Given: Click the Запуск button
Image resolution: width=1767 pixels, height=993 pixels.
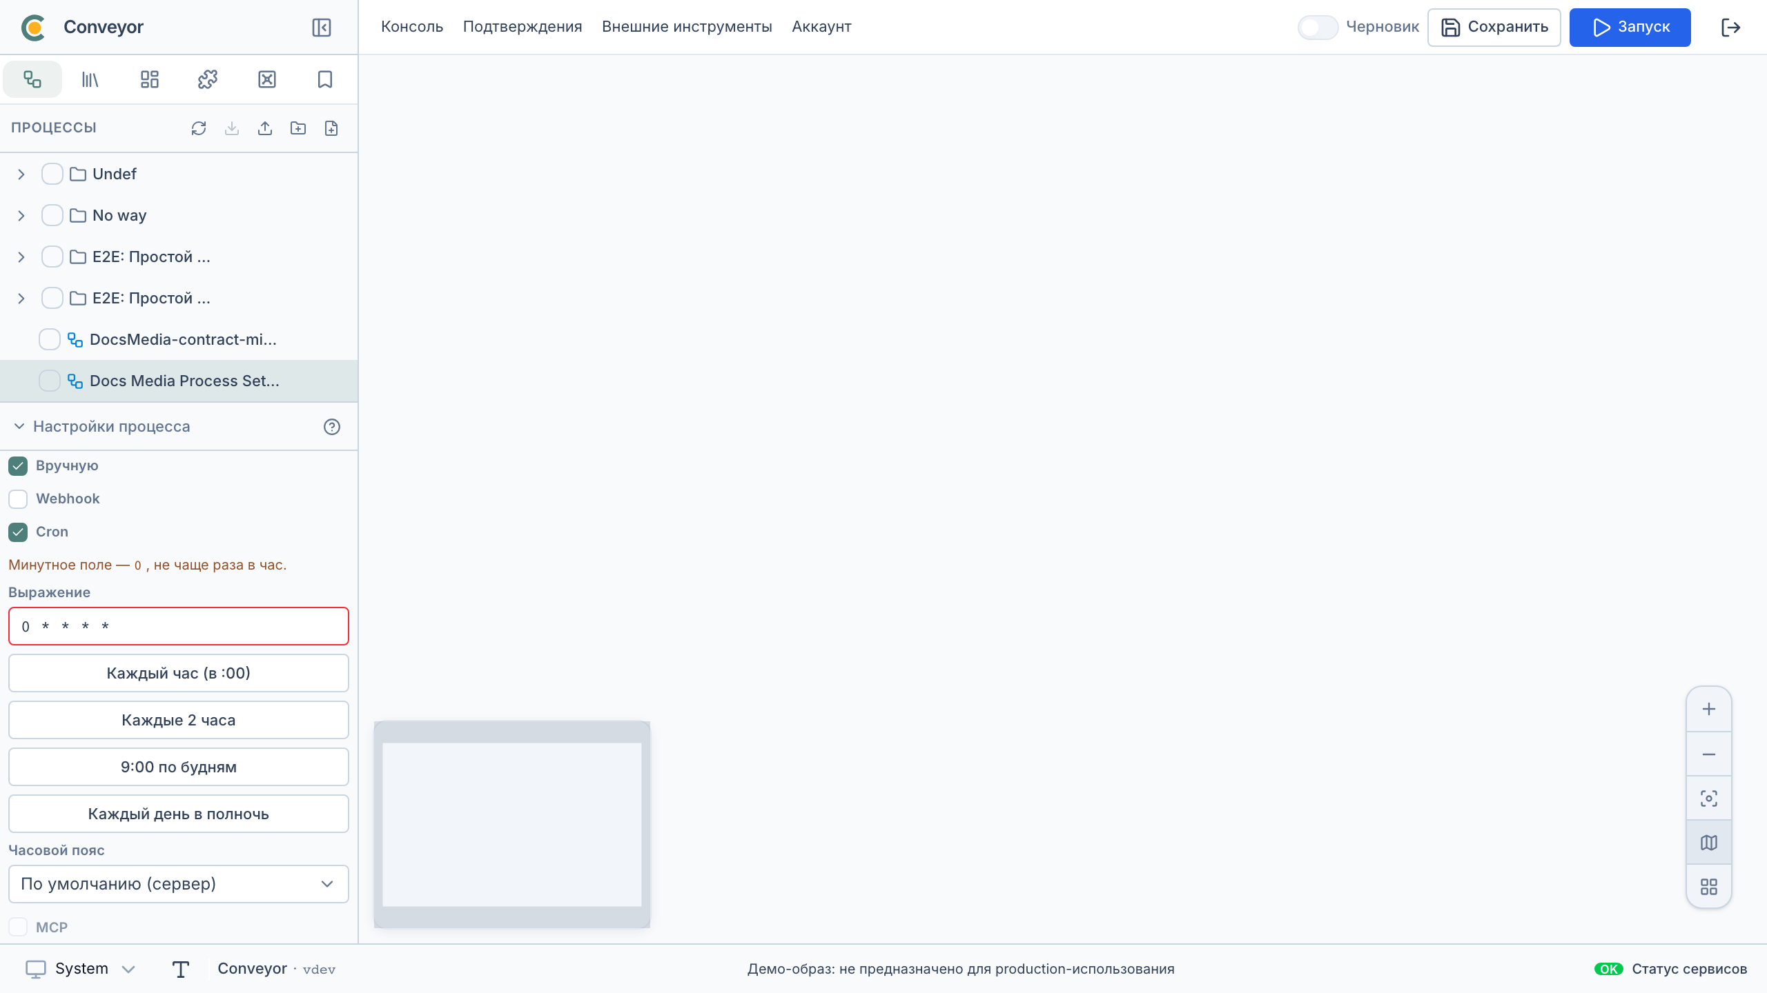Looking at the screenshot, I should (x=1630, y=28).
